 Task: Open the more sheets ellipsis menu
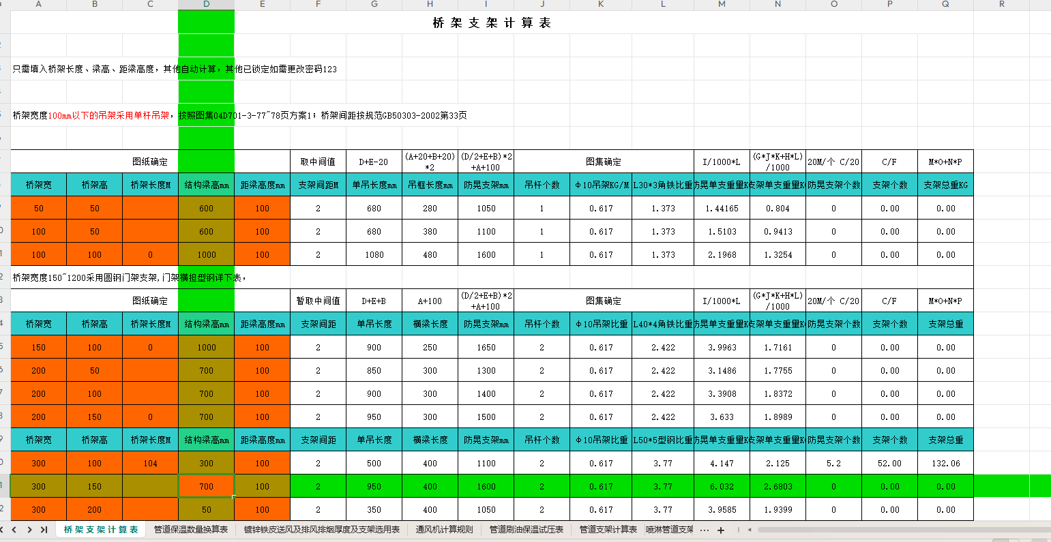point(705,530)
